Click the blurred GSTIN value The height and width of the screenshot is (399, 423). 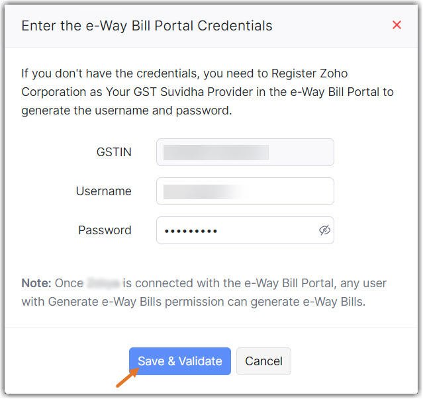click(x=216, y=152)
